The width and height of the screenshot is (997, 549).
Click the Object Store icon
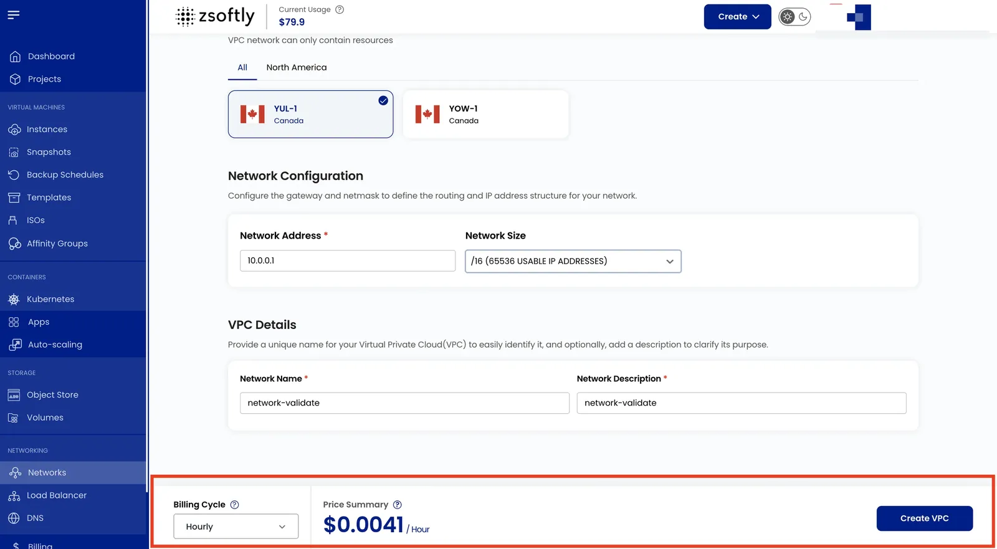(x=14, y=395)
